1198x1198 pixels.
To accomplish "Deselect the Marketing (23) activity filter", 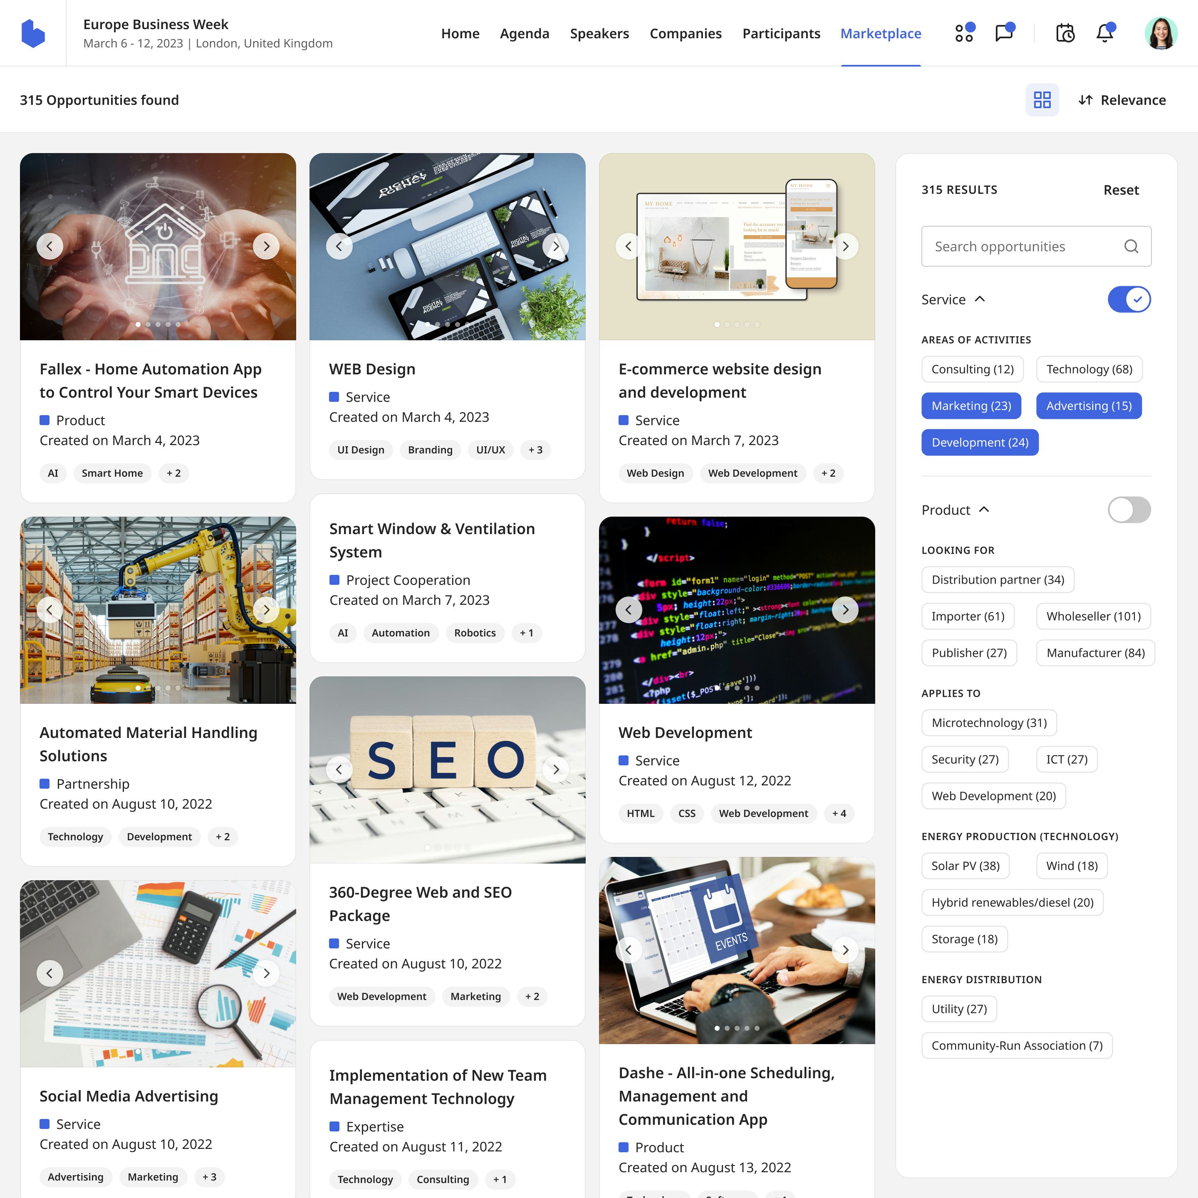I will pyautogui.click(x=971, y=406).
